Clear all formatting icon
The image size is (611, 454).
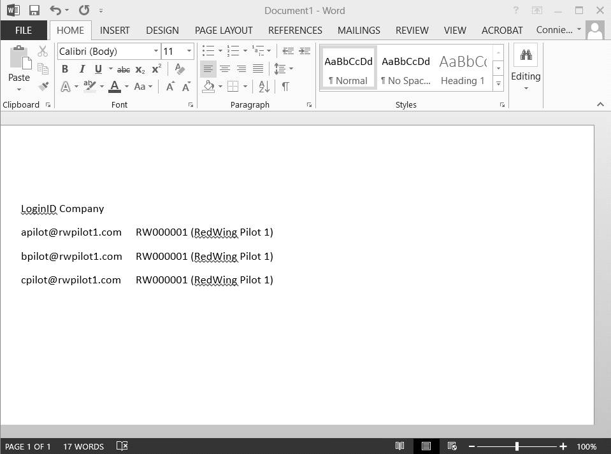click(x=180, y=69)
